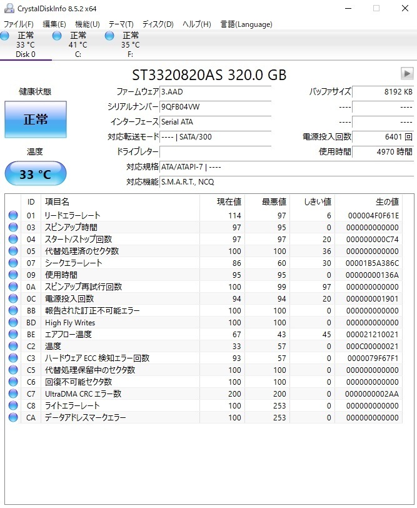Click status icon of データアドレスマークエラー row
This screenshot has height=508, width=417.
click(x=13, y=417)
